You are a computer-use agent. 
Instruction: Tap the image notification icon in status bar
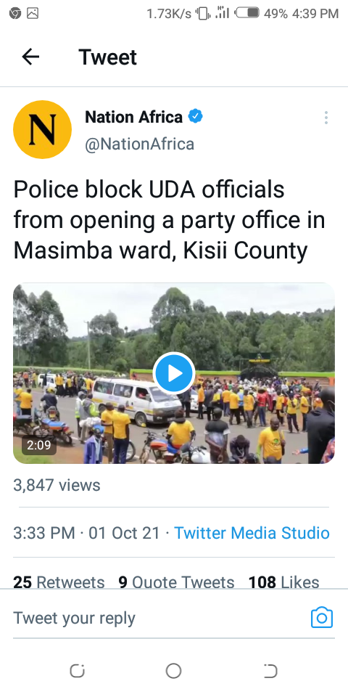coord(33,14)
